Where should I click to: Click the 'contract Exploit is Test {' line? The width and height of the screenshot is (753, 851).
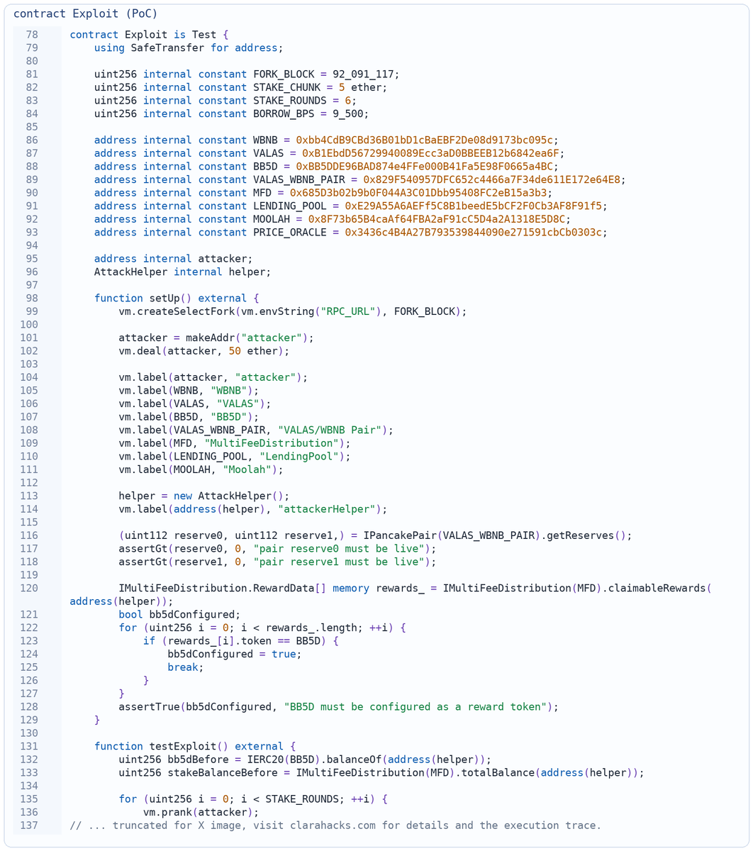(150, 35)
